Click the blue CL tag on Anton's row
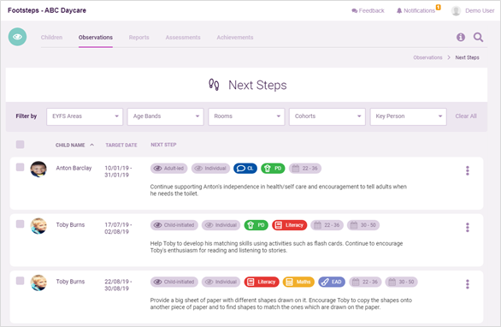501x327 pixels. pyautogui.click(x=245, y=169)
